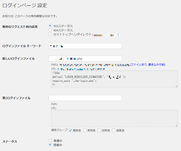This screenshot has width=181, height=151.
Task: Click the resize handle of the code textarea
Action: pos(176,86)
